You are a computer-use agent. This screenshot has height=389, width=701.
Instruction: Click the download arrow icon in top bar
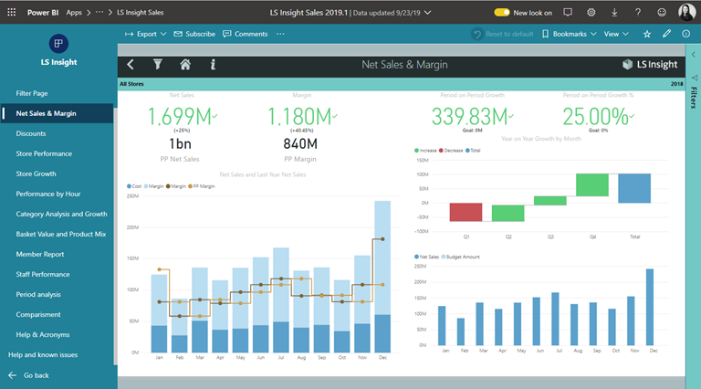(614, 13)
